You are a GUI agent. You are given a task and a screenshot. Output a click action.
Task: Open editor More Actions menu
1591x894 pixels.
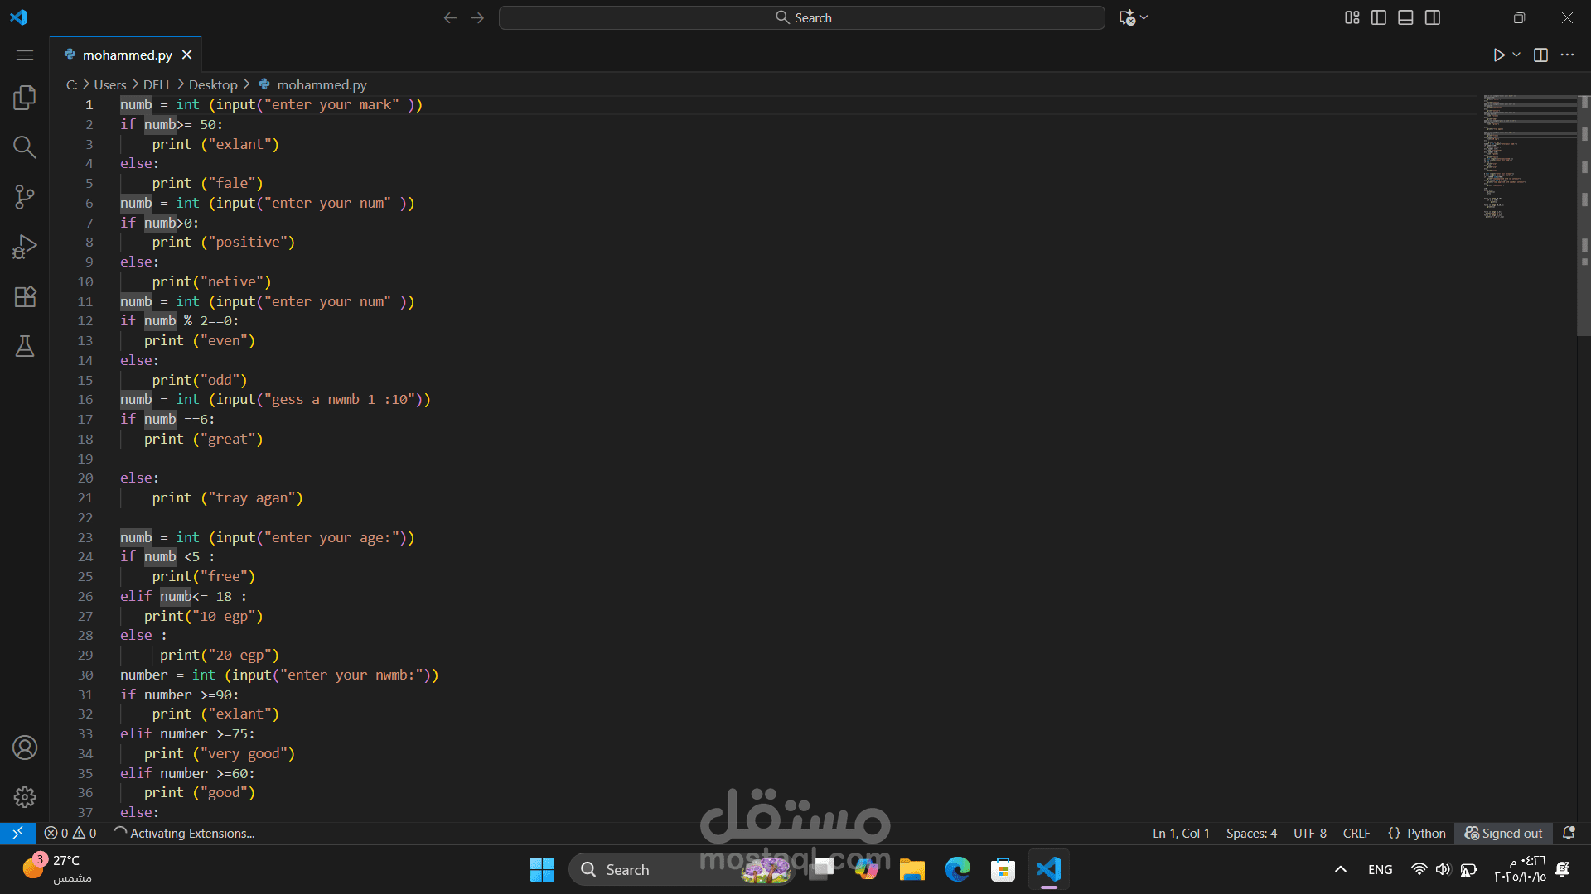[1567, 55]
